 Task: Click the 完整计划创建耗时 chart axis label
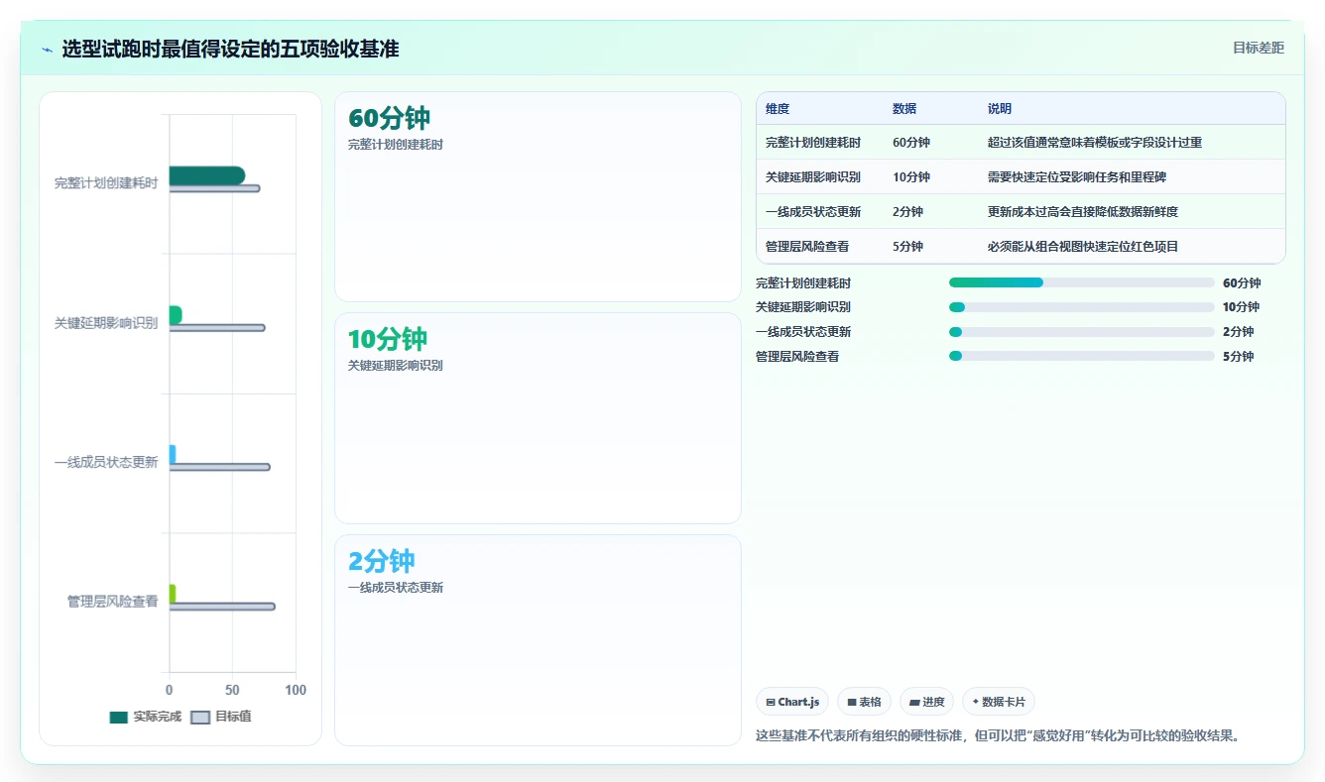(x=106, y=183)
